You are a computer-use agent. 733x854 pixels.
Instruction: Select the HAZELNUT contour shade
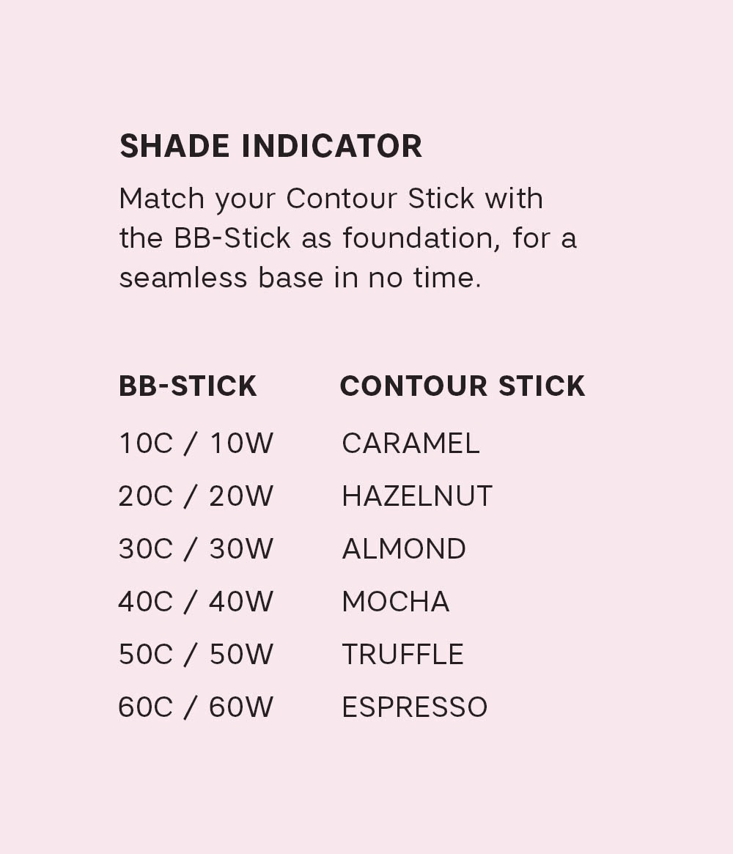(417, 496)
